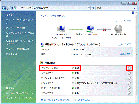The image size is (139, 104).
Task: Open the address bar history dropdown
Action: click(x=89, y=8)
